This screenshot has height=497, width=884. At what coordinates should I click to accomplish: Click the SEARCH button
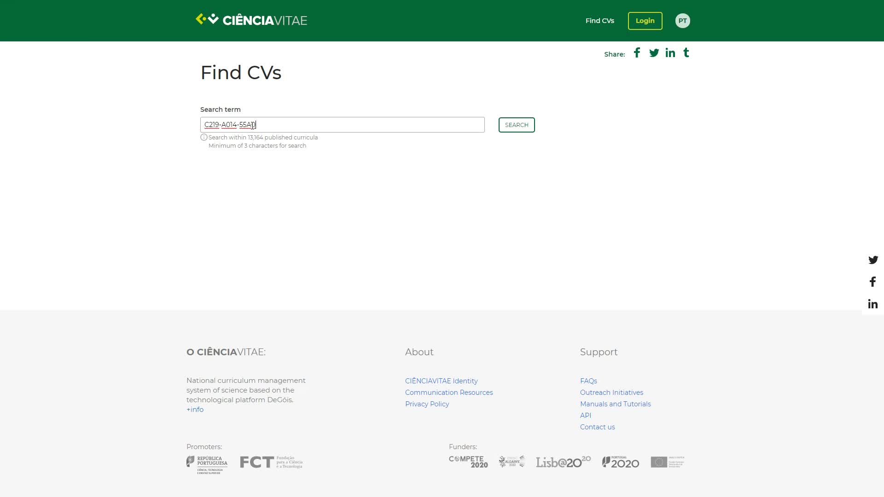[x=517, y=125]
